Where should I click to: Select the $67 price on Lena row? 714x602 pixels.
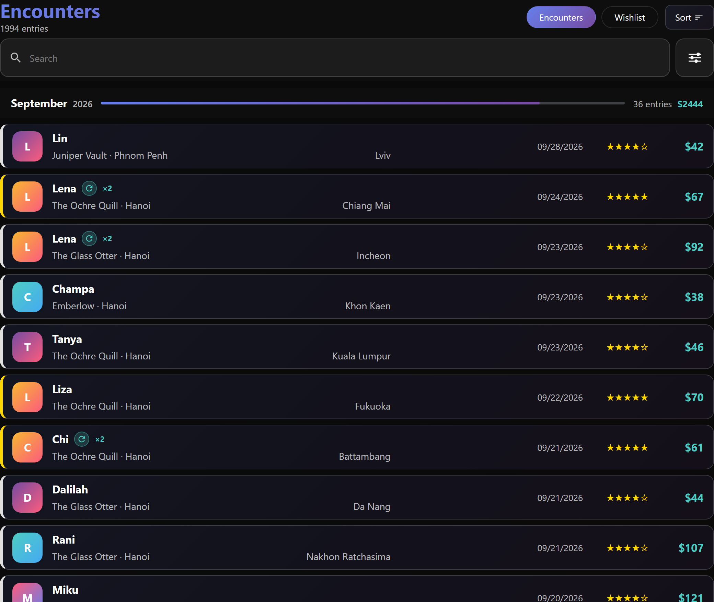click(694, 197)
